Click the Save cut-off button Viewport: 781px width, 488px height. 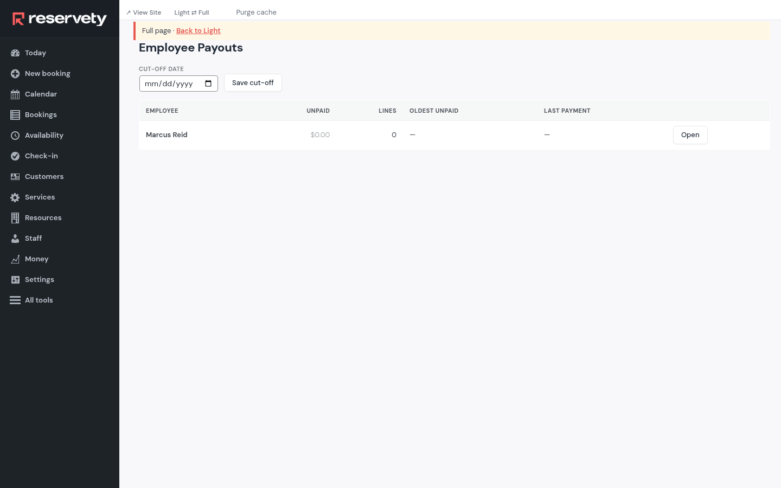click(x=253, y=83)
